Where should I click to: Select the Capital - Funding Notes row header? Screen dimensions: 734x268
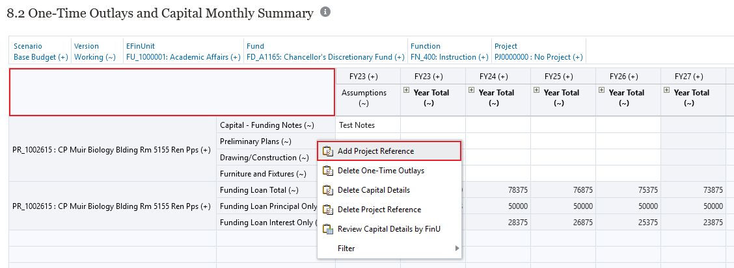click(x=267, y=125)
